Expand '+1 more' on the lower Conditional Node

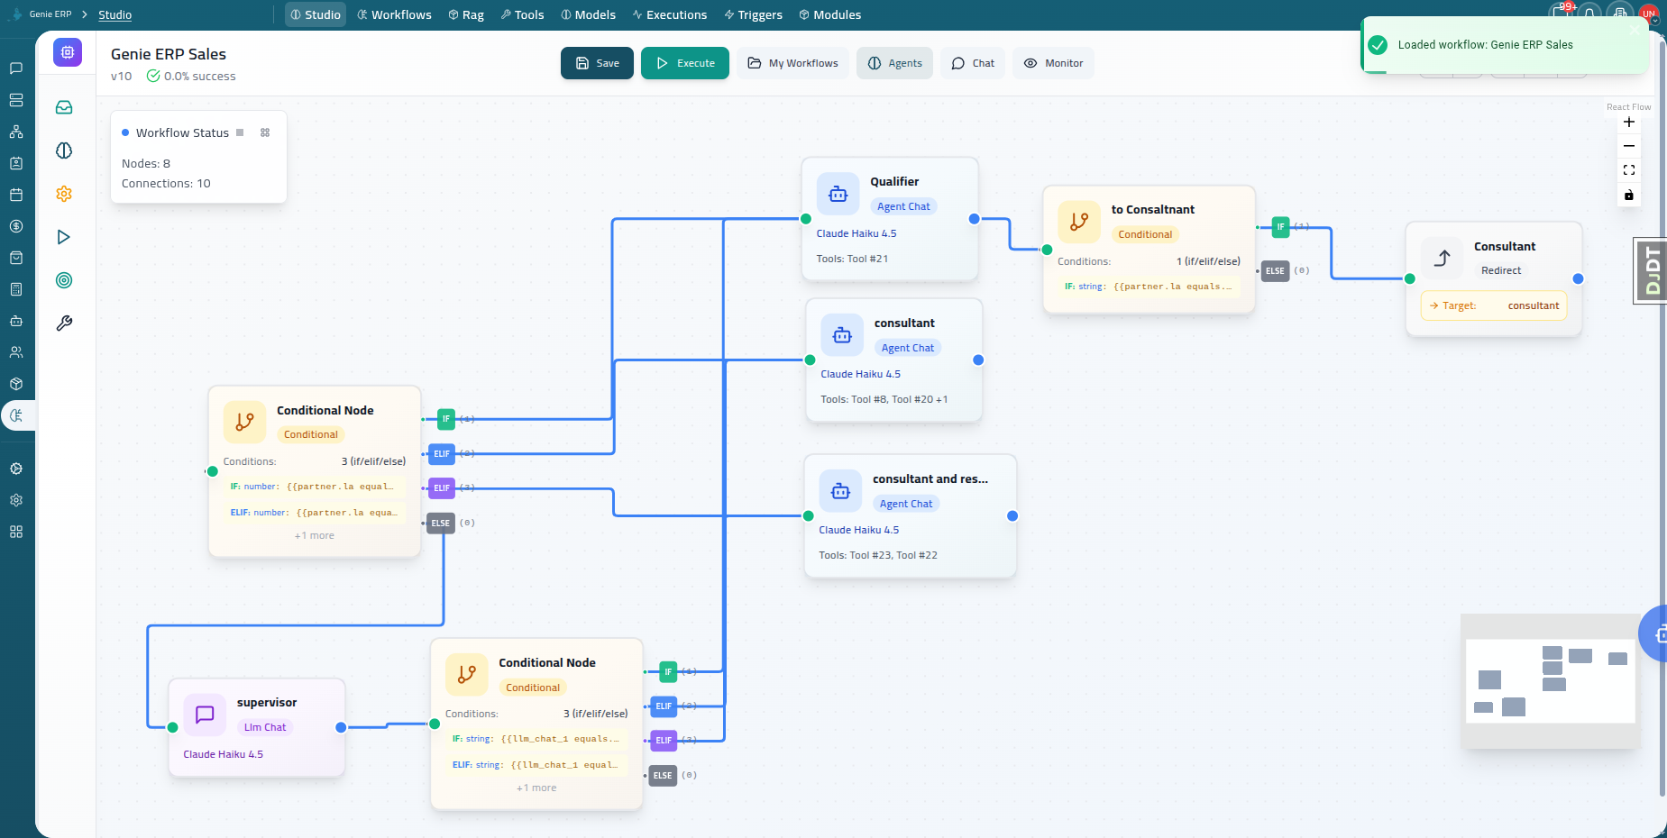536,787
